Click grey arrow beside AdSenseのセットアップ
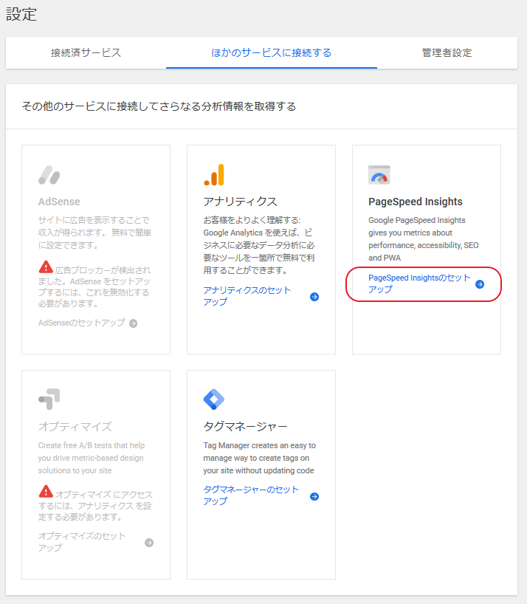 (134, 323)
